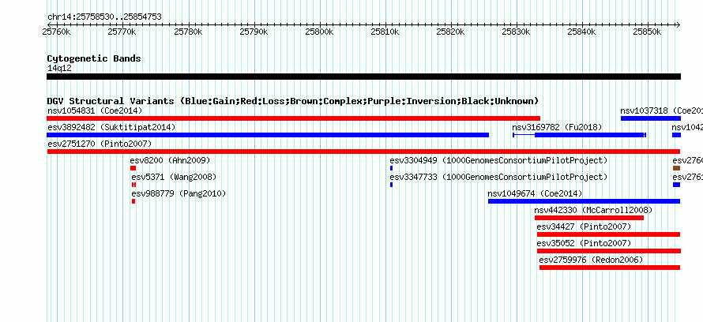Click the nsv1049674 (Coe2014) text label
The width and height of the screenshot is (703, 322).
535,193
